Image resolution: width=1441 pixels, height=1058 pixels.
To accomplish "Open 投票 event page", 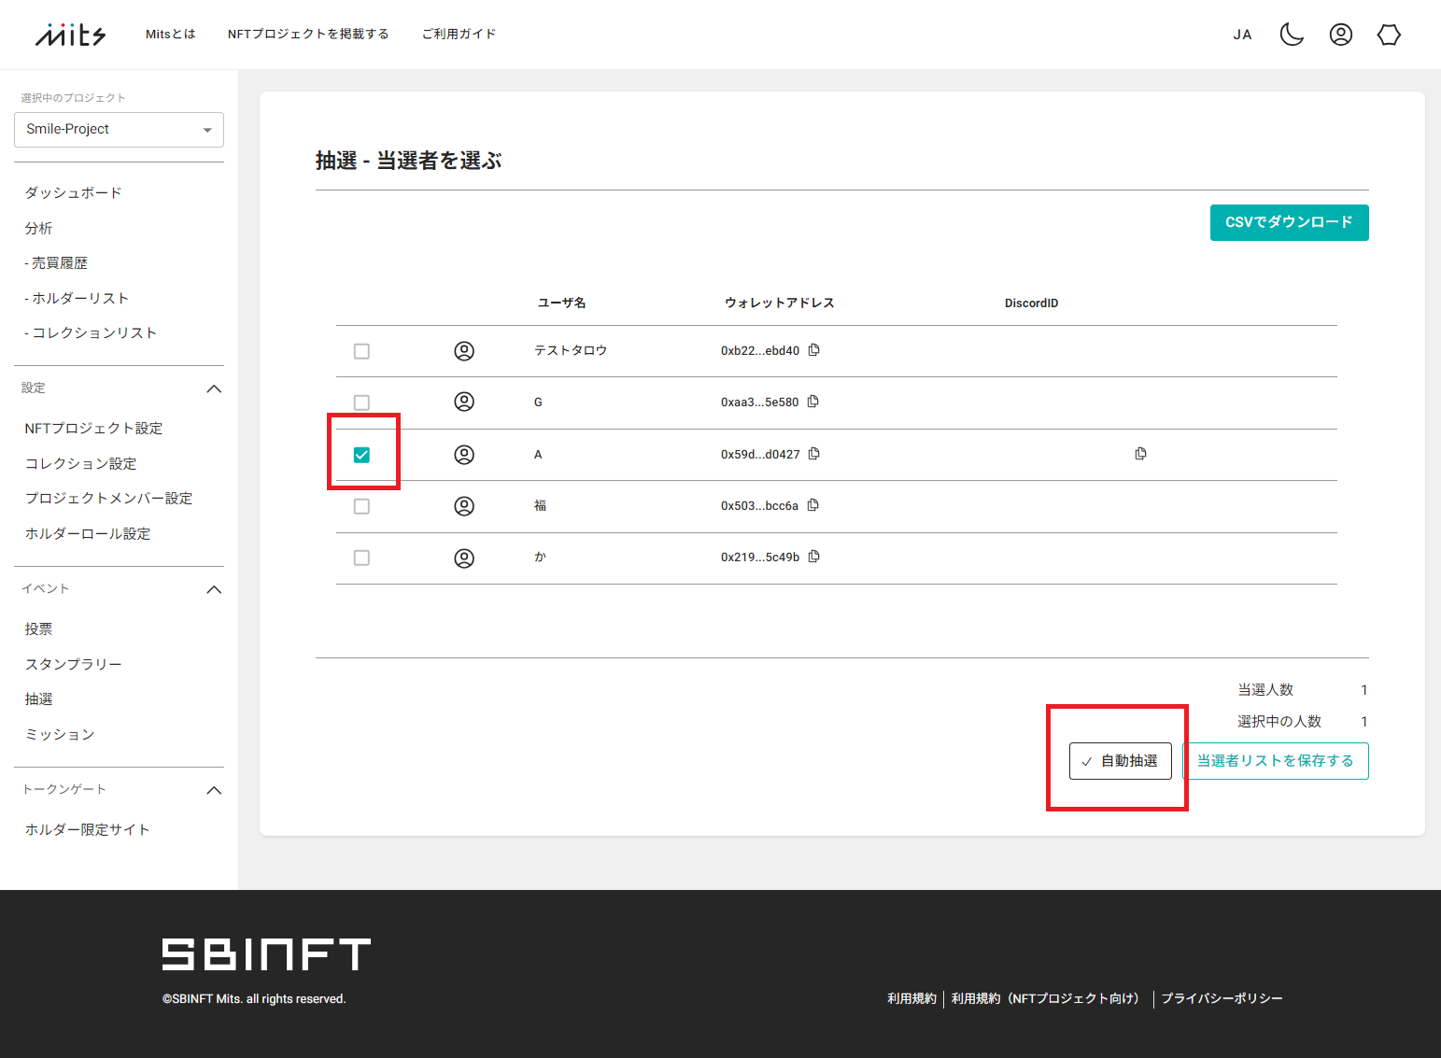I will tap(38, 628).
